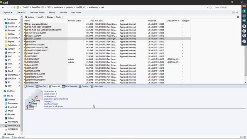This screenshot has width=247, height=139.
Task: Open the Actions dropdown menu
Action: (32, 17)
